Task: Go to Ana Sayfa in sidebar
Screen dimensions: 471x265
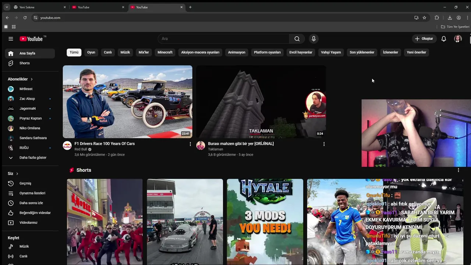Action: pos(30,53)
